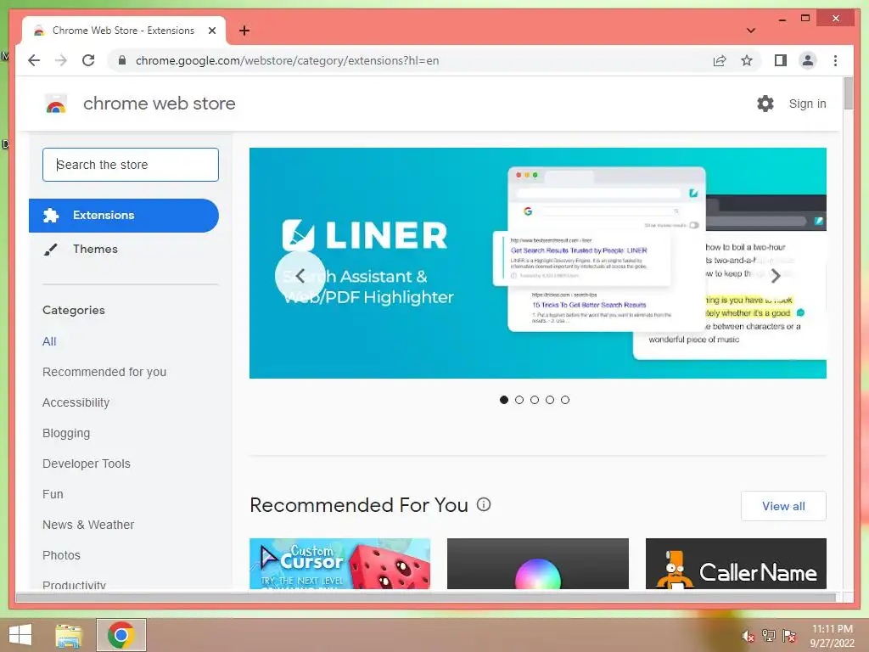Open the Blogging category

pos(66,433)
